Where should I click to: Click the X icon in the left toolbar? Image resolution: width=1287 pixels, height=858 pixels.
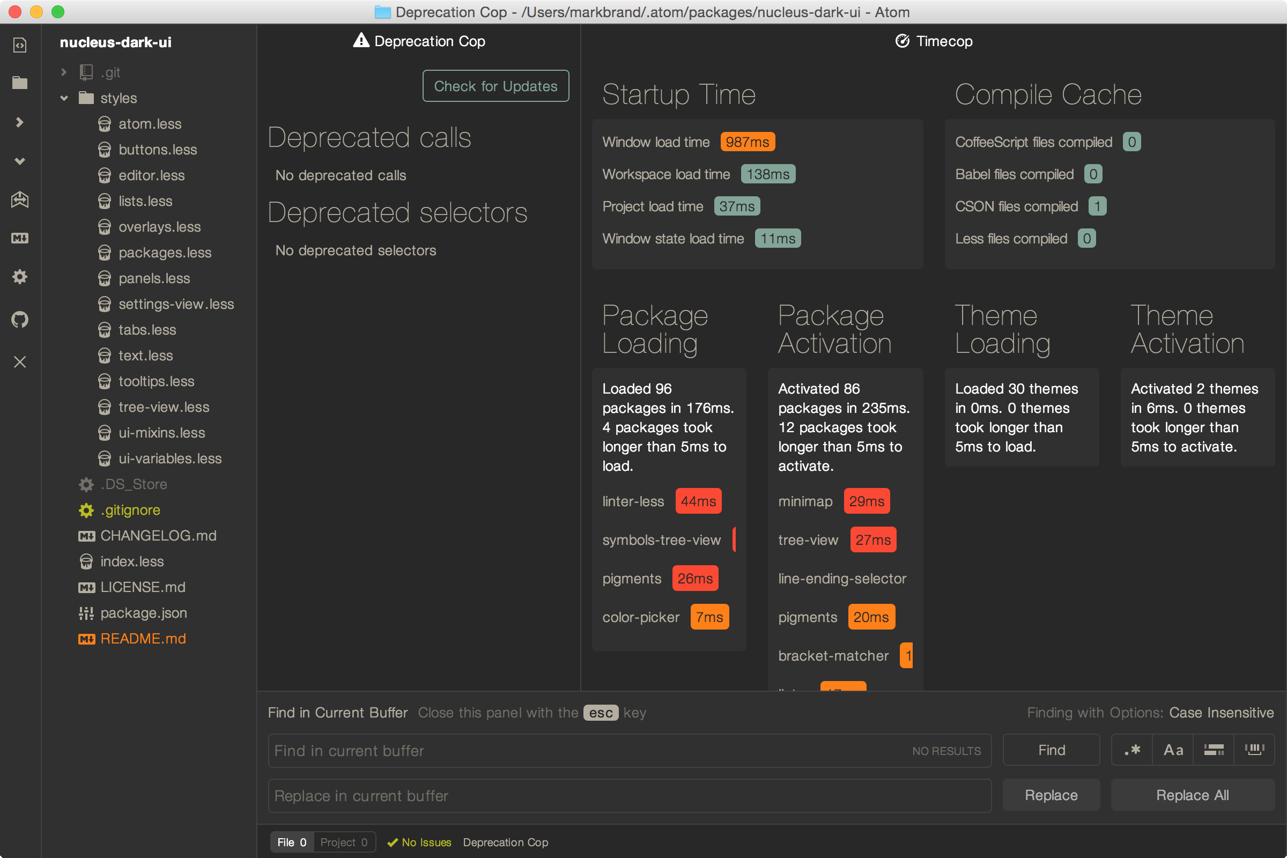tap(20, 361)
